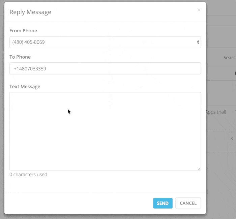This screenshot has height=219, width=236.
Task: Click the Reply Message dialog title
Action: coord(30,12)
